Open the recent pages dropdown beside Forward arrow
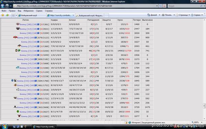 (x=11, y=6)
